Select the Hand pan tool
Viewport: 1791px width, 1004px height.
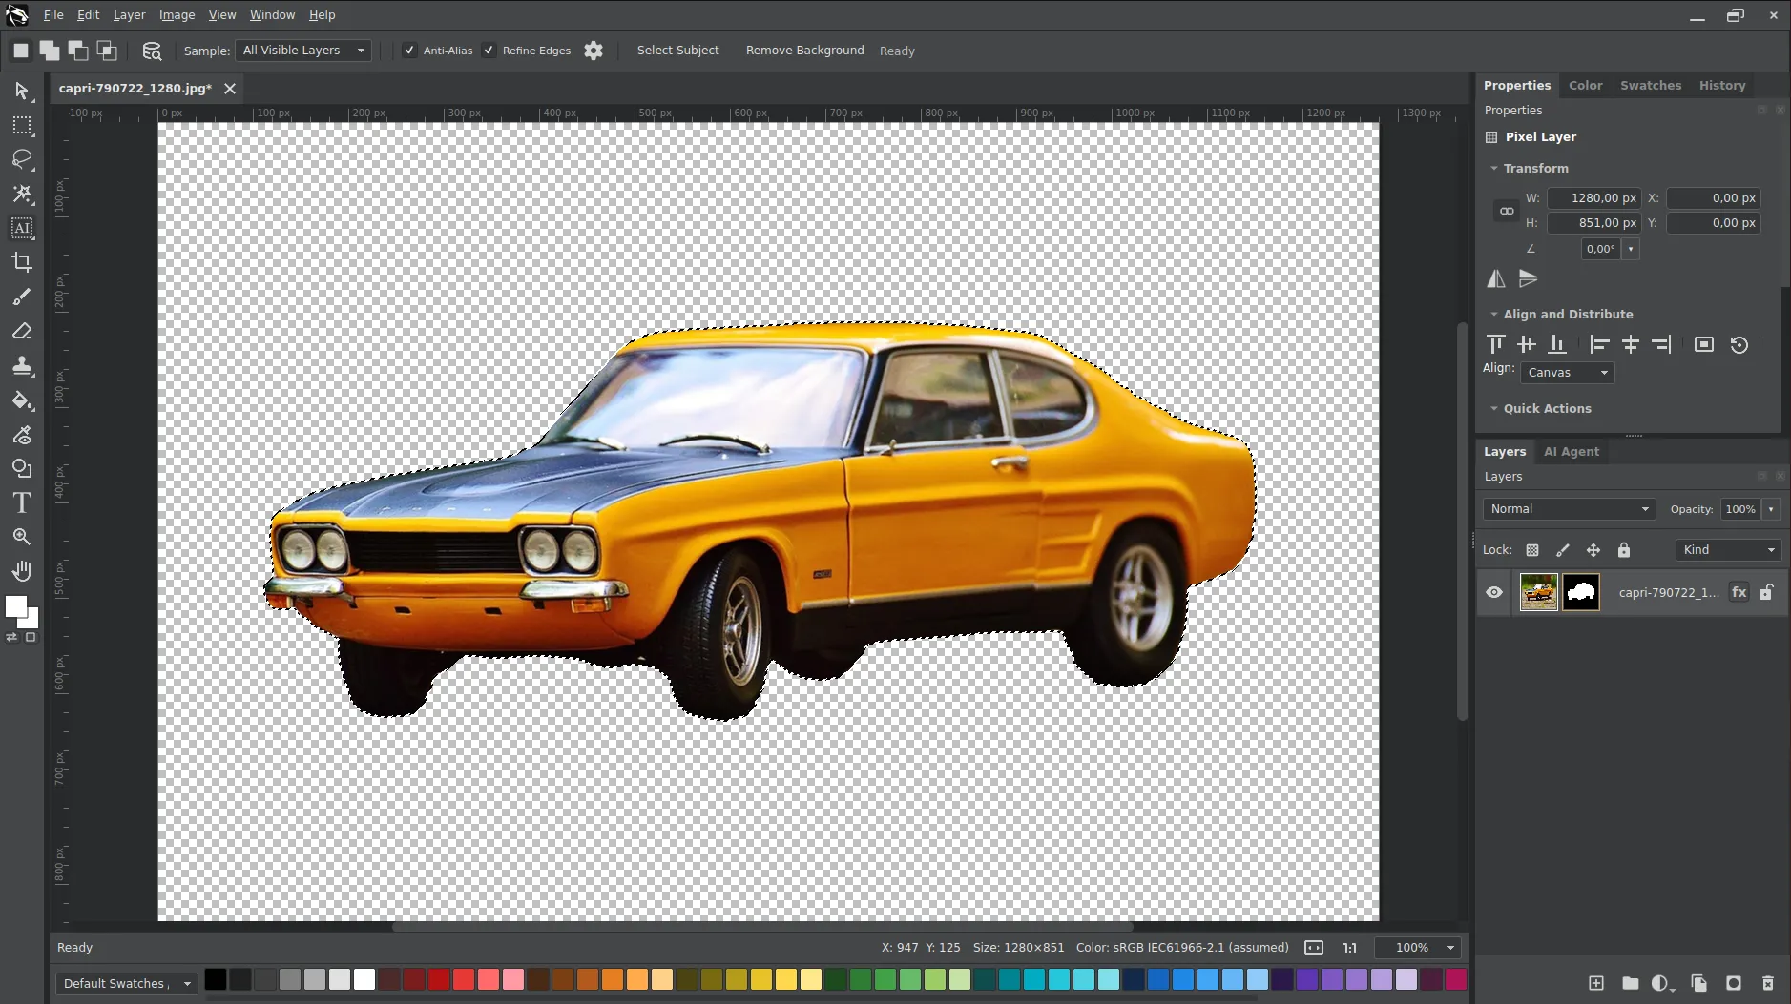click(22, 571)
